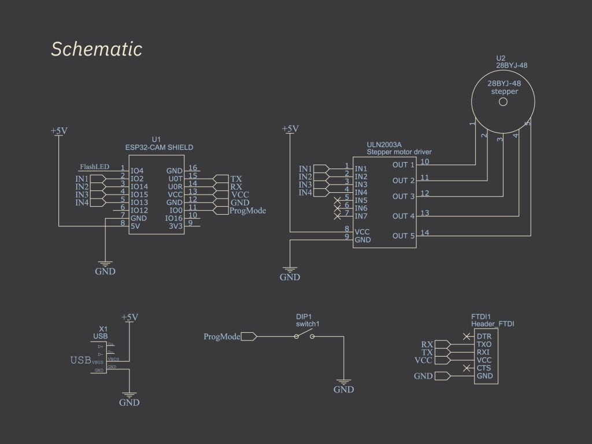This screenshot has height=444, width=592.
Task: Click the Header_FTDI connector symbol
Action: (486, 356)
